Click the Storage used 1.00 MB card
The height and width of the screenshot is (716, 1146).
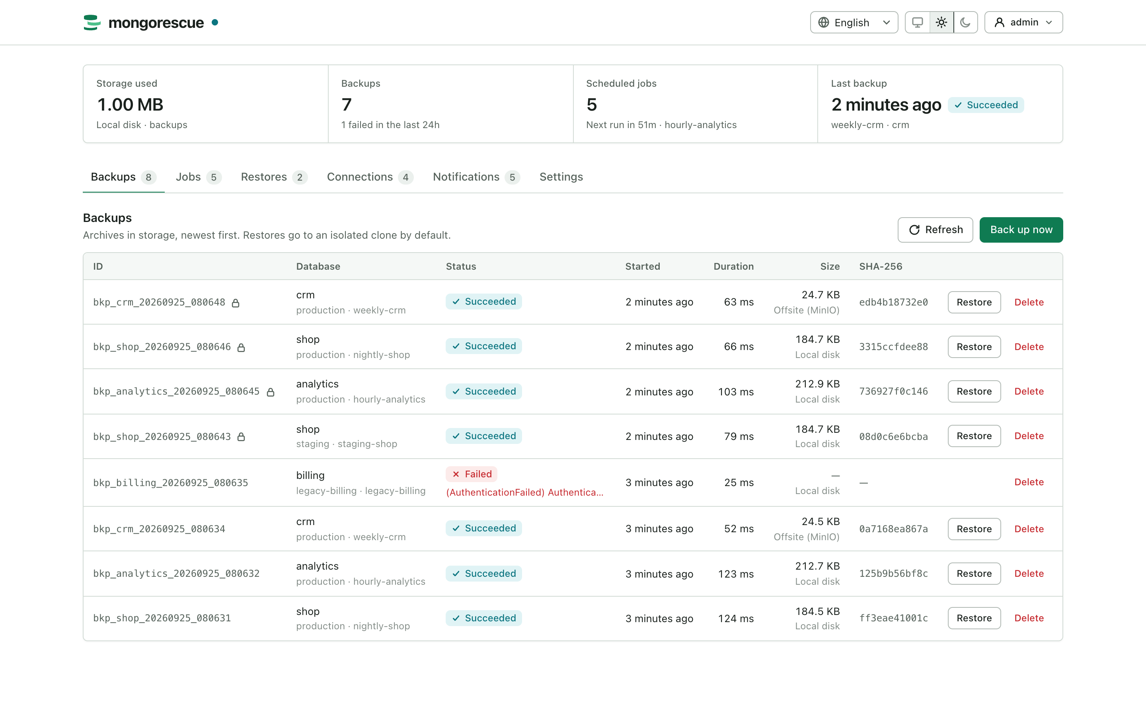pyautogui.click(x=205, y=104)
